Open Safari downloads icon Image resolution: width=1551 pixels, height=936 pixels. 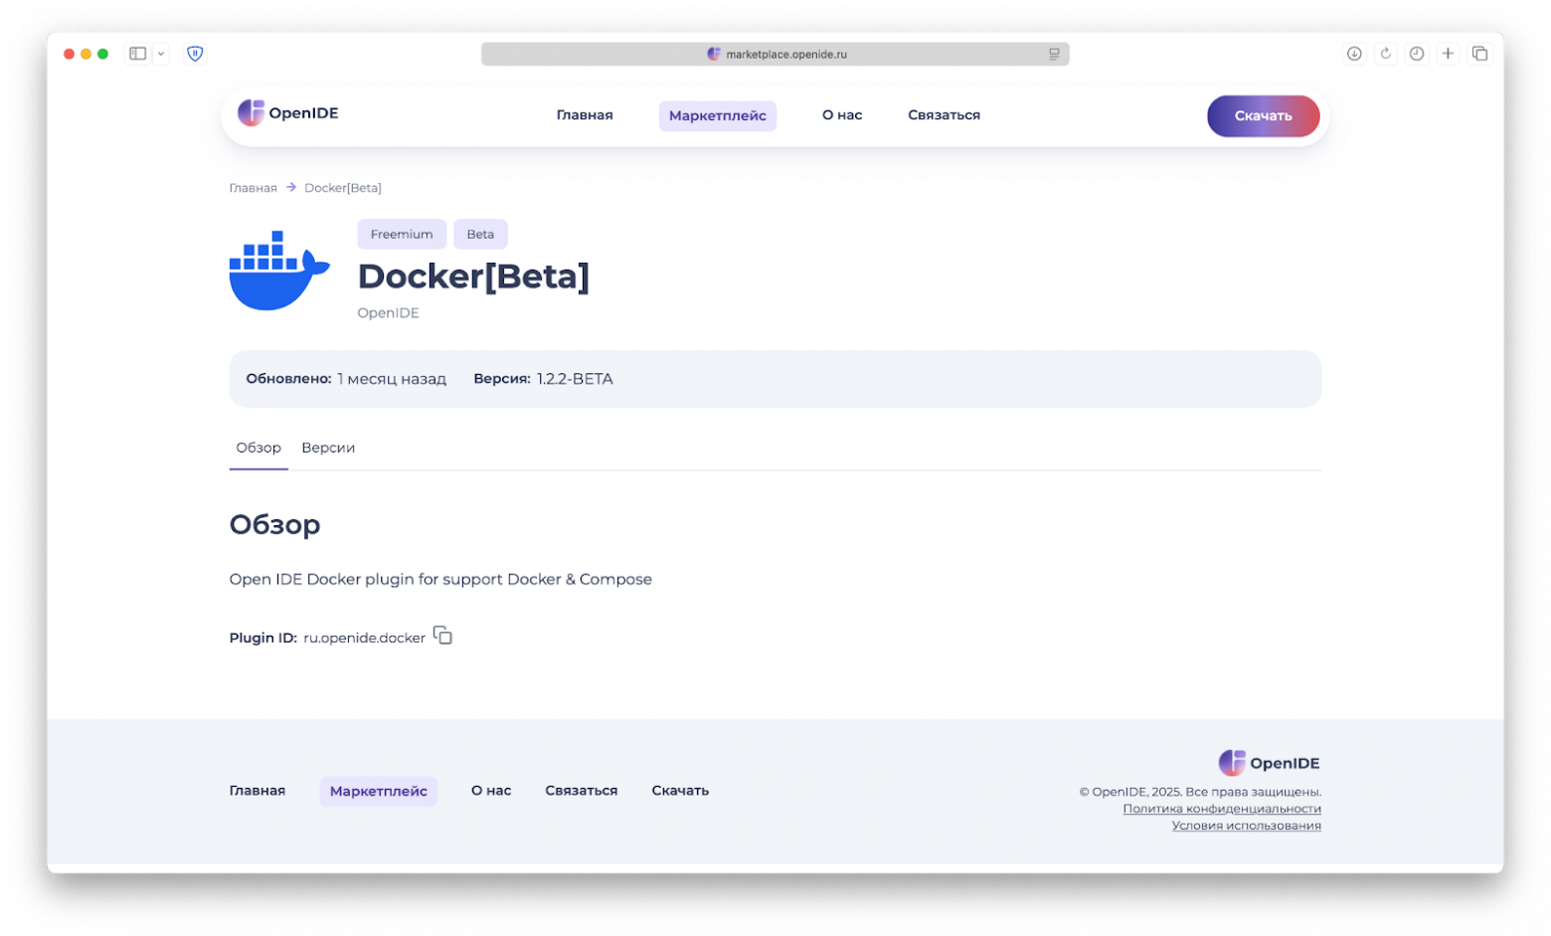[1354, 54]
